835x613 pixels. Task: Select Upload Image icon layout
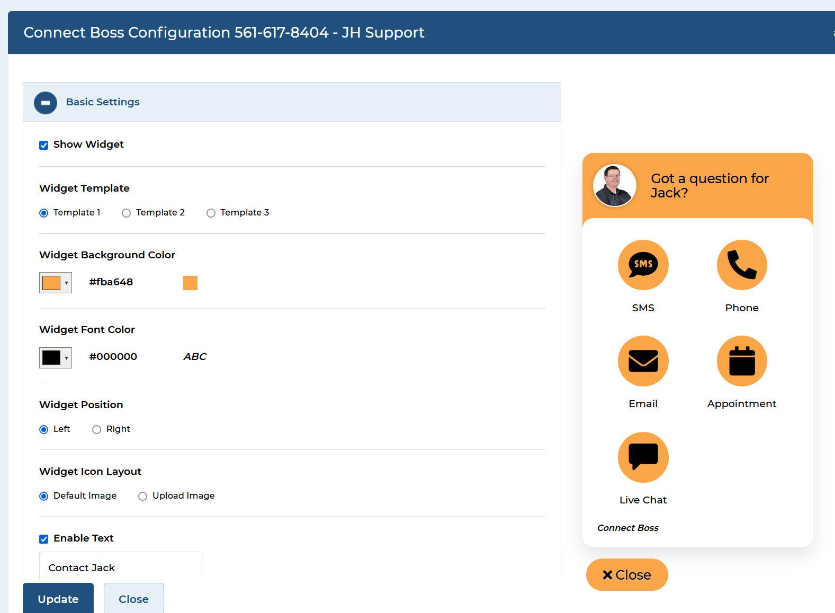click(x=142, y=497)
